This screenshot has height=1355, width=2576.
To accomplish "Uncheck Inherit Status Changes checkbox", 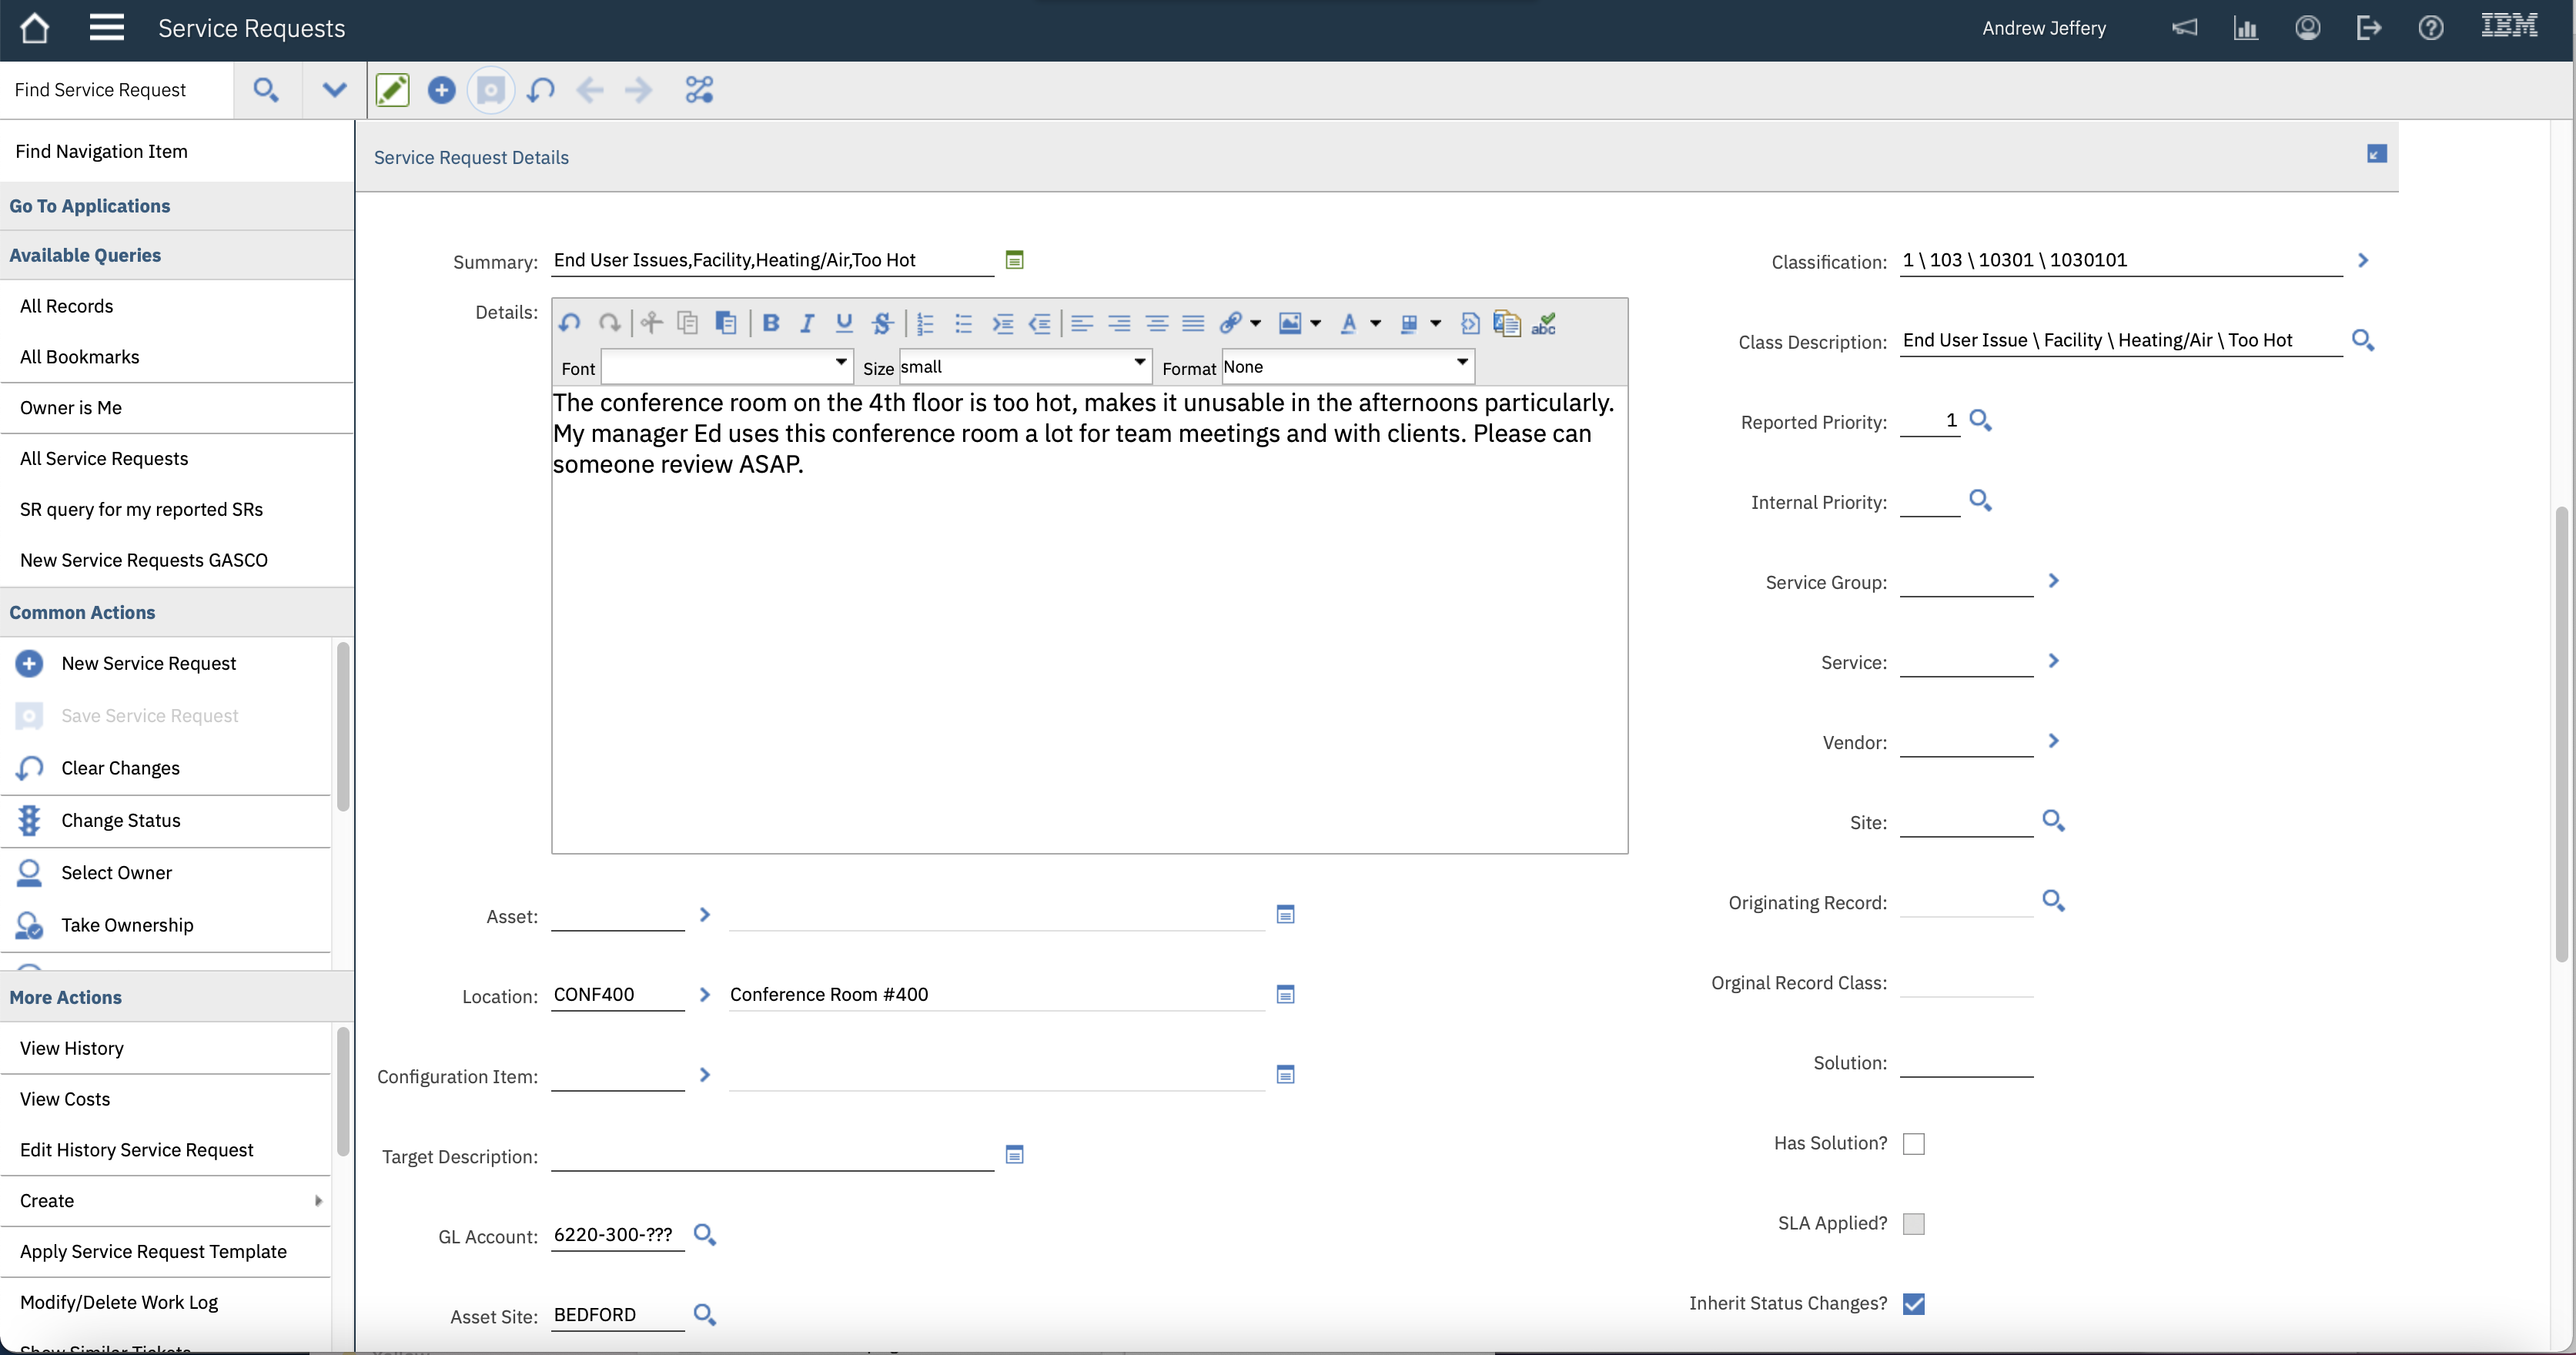I will (1913, 1303).
